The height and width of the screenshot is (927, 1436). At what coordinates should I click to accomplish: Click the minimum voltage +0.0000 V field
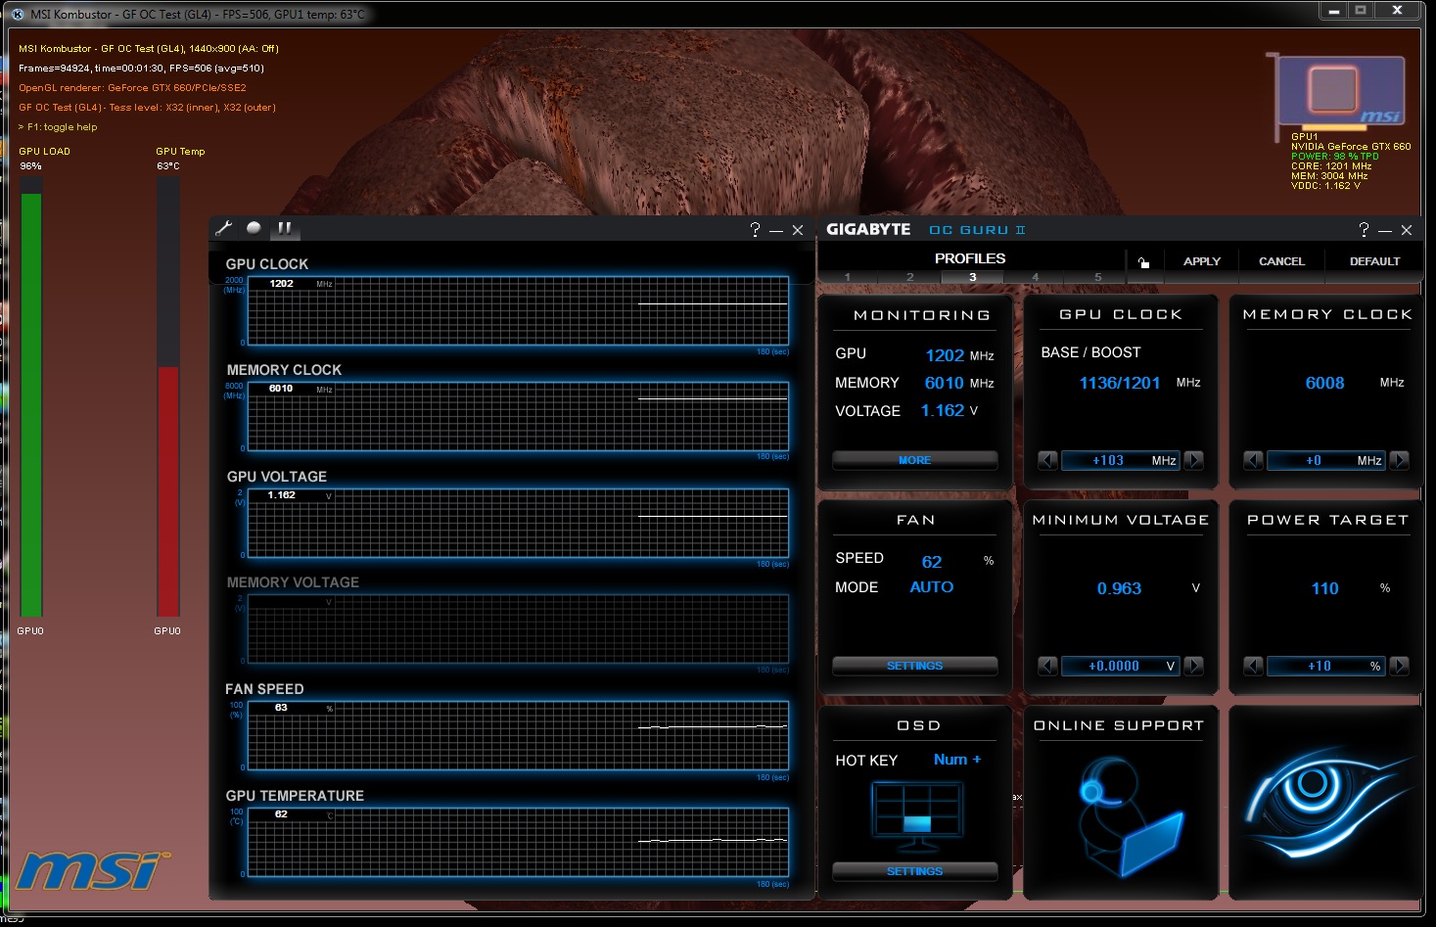(1121, 666)
